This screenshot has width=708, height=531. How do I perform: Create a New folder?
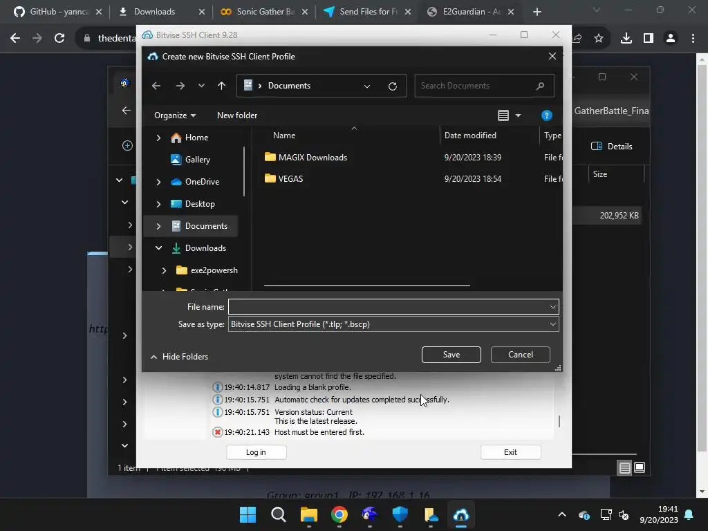[237, 115]
